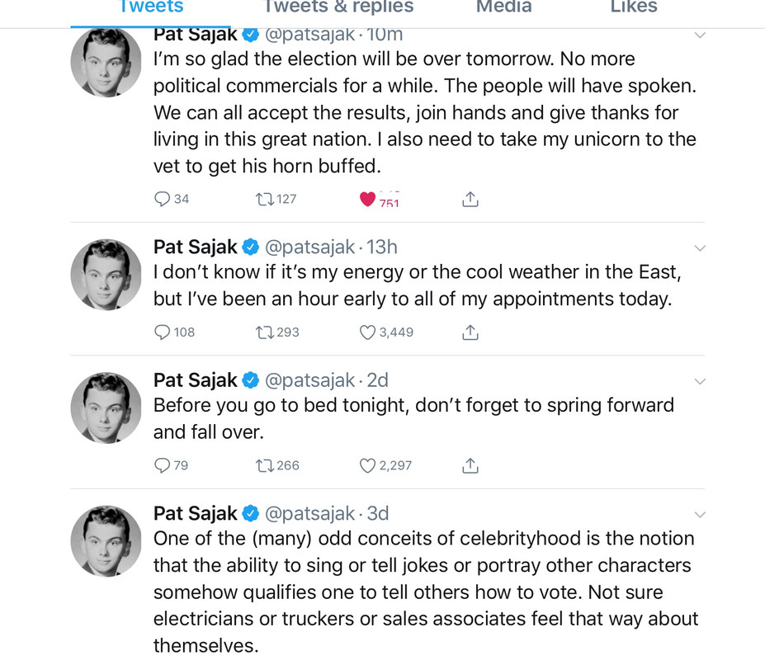Unlike the tweet about election ending tomorrow
765x660 pixels.
(368, 199)
